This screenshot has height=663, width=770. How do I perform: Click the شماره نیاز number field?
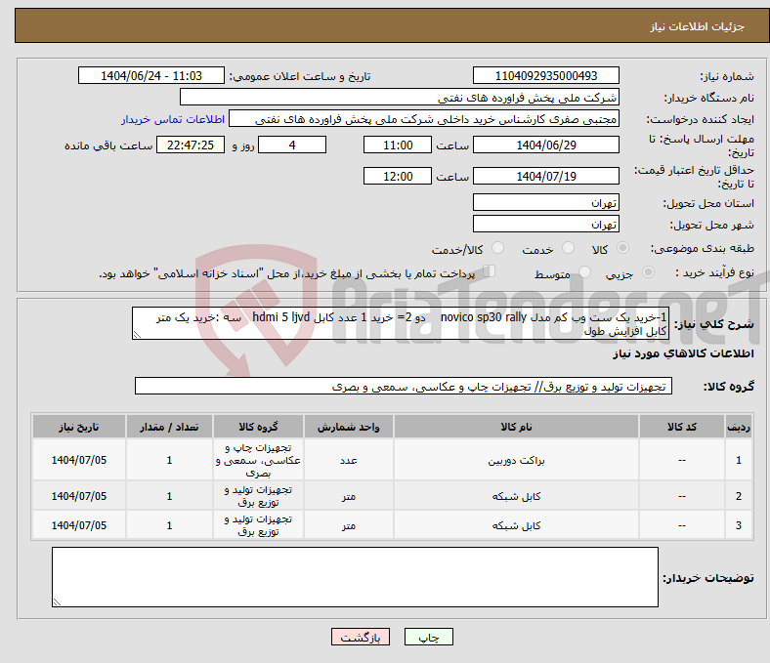tap(545, 76)
